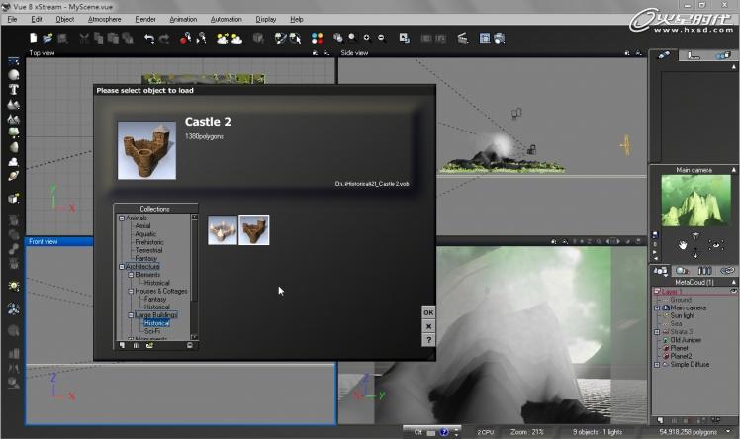
Task: Confirm with the dialog OK button
Action: (428, 312)
